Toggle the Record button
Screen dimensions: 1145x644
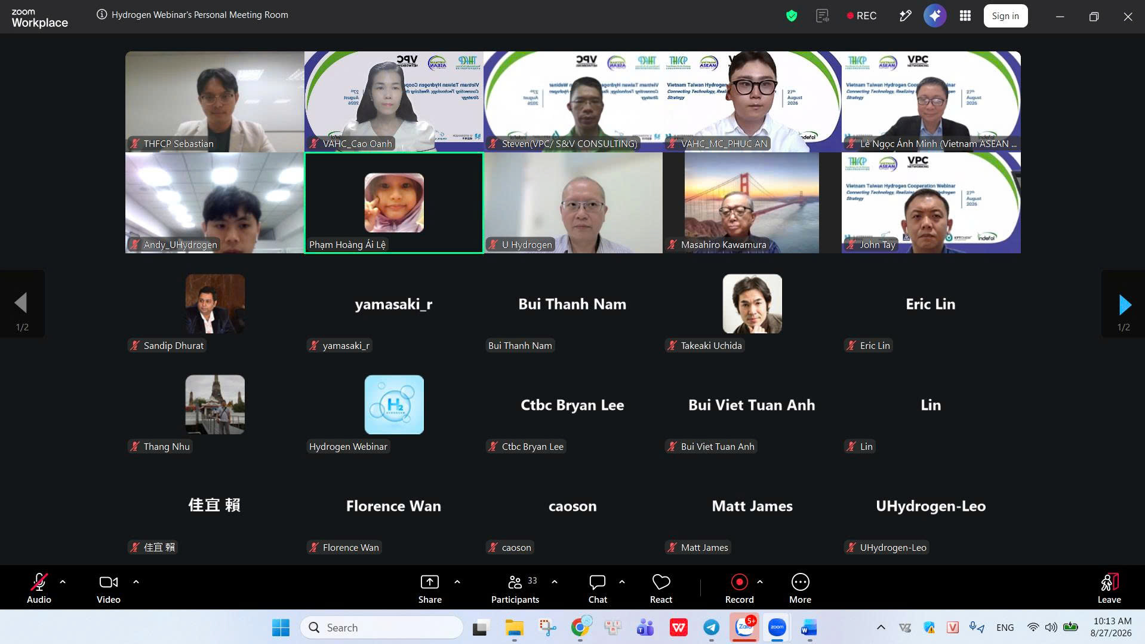[x=739, y=588]
